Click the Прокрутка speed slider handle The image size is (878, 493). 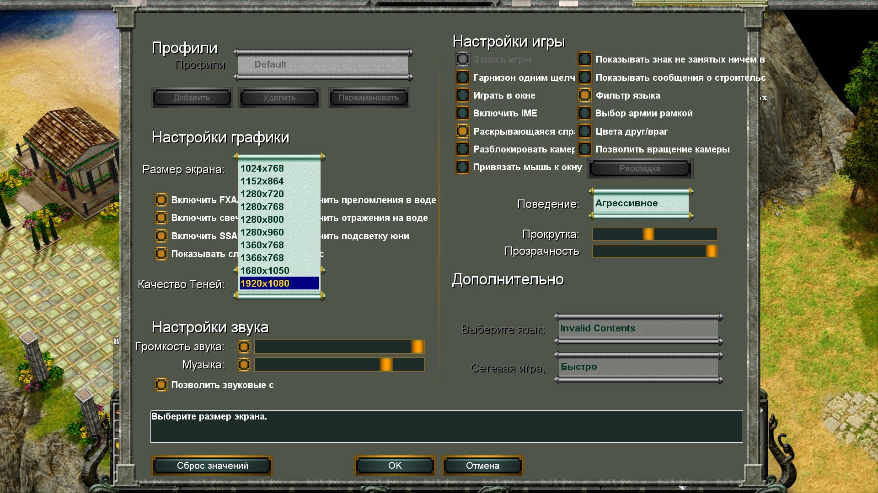[x=648, y=234]
